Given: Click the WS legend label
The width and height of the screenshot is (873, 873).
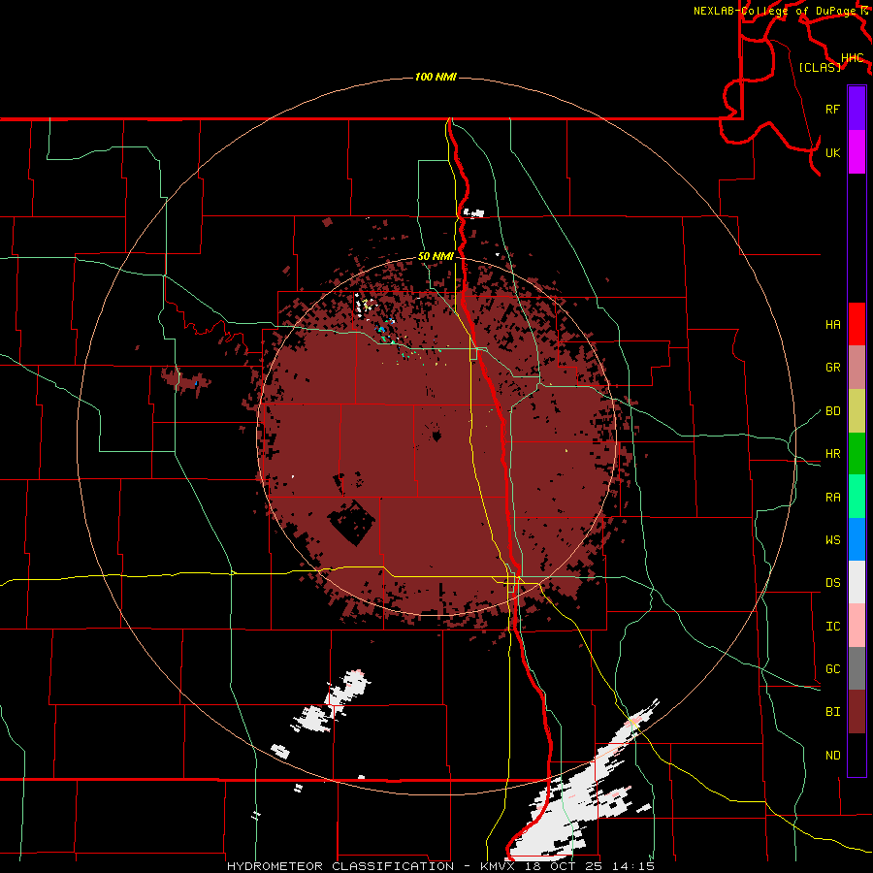Looking at the screenshot, I should (832, 539).
